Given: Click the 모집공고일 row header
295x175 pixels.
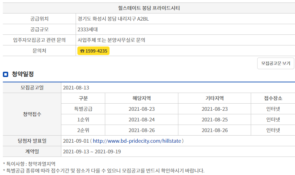Looking at the screenshot, I should [32, 88].
